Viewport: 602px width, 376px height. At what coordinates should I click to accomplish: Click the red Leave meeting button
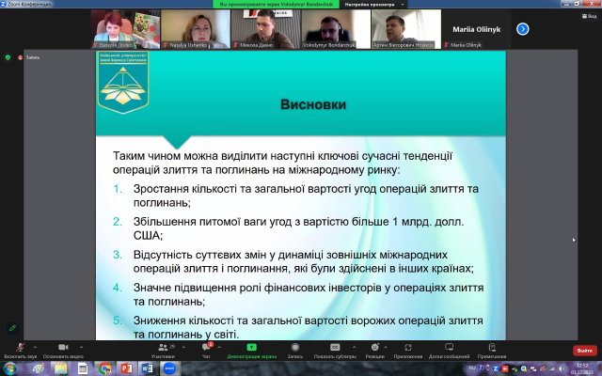coord(583,350)
